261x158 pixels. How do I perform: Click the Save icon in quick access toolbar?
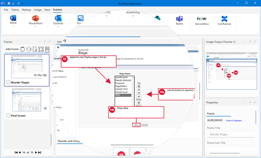[x=9, y=4]
